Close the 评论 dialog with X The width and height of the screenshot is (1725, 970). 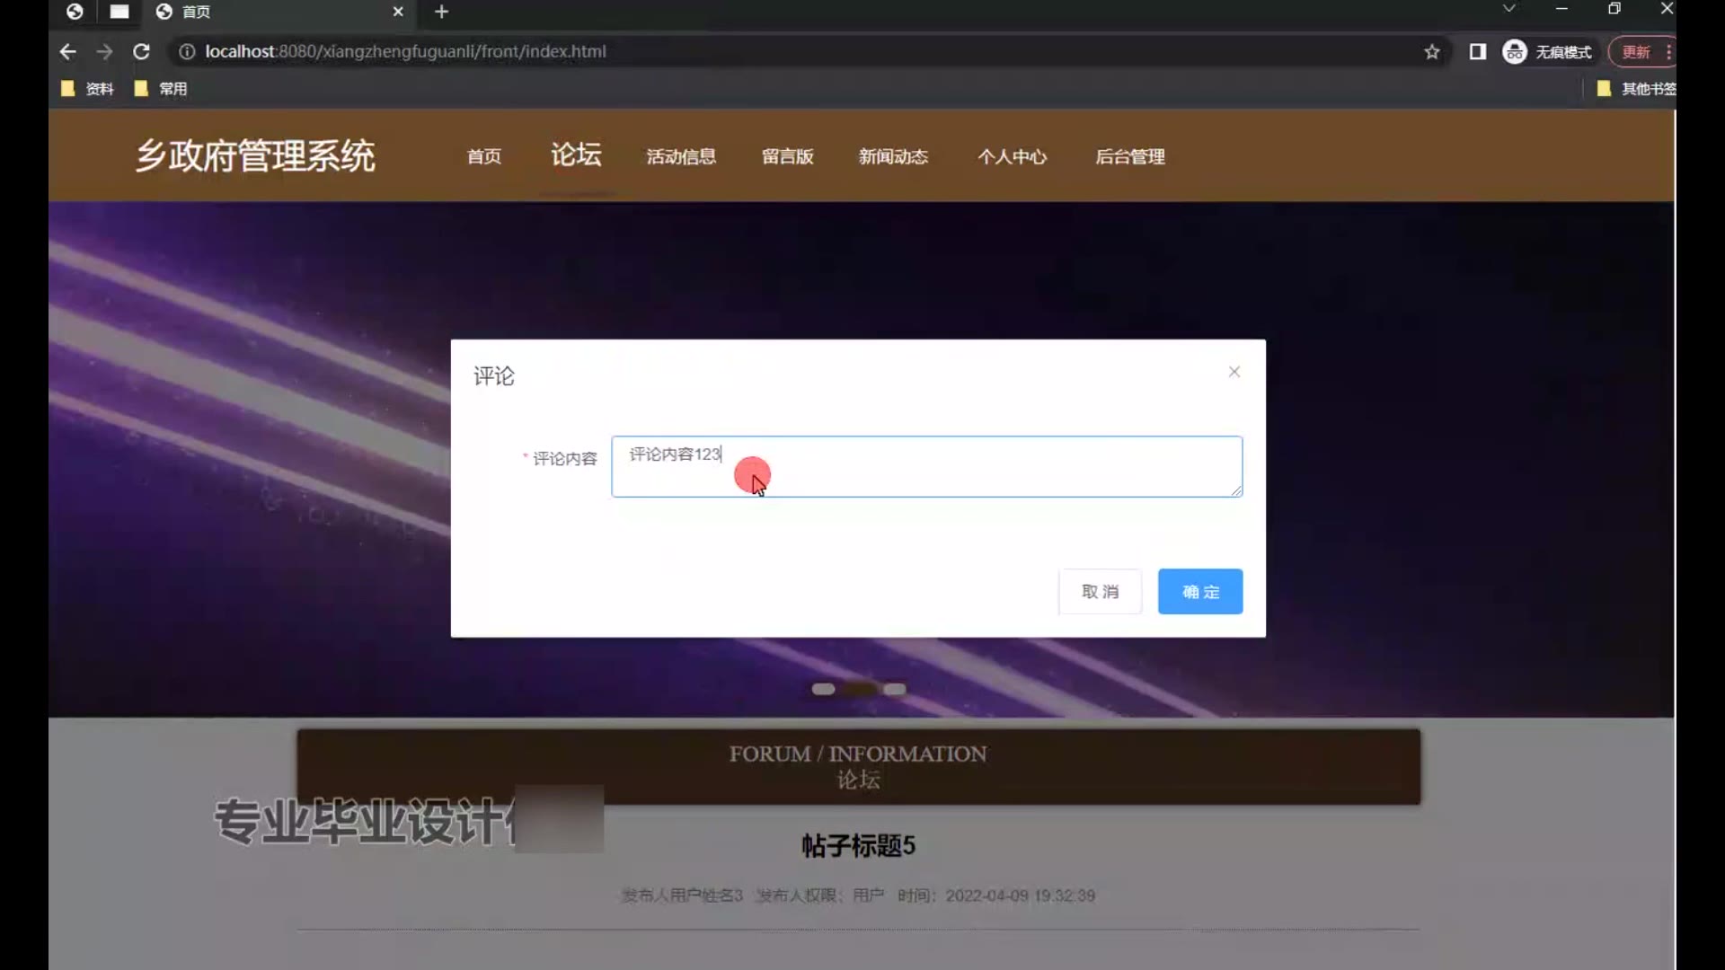[1234, 372]
